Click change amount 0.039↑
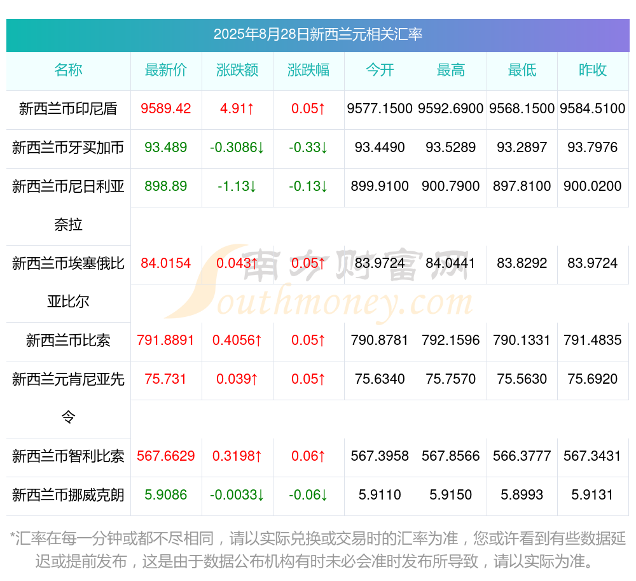The width and height of the screenshot is (636, 581). [x=237, y=379]
